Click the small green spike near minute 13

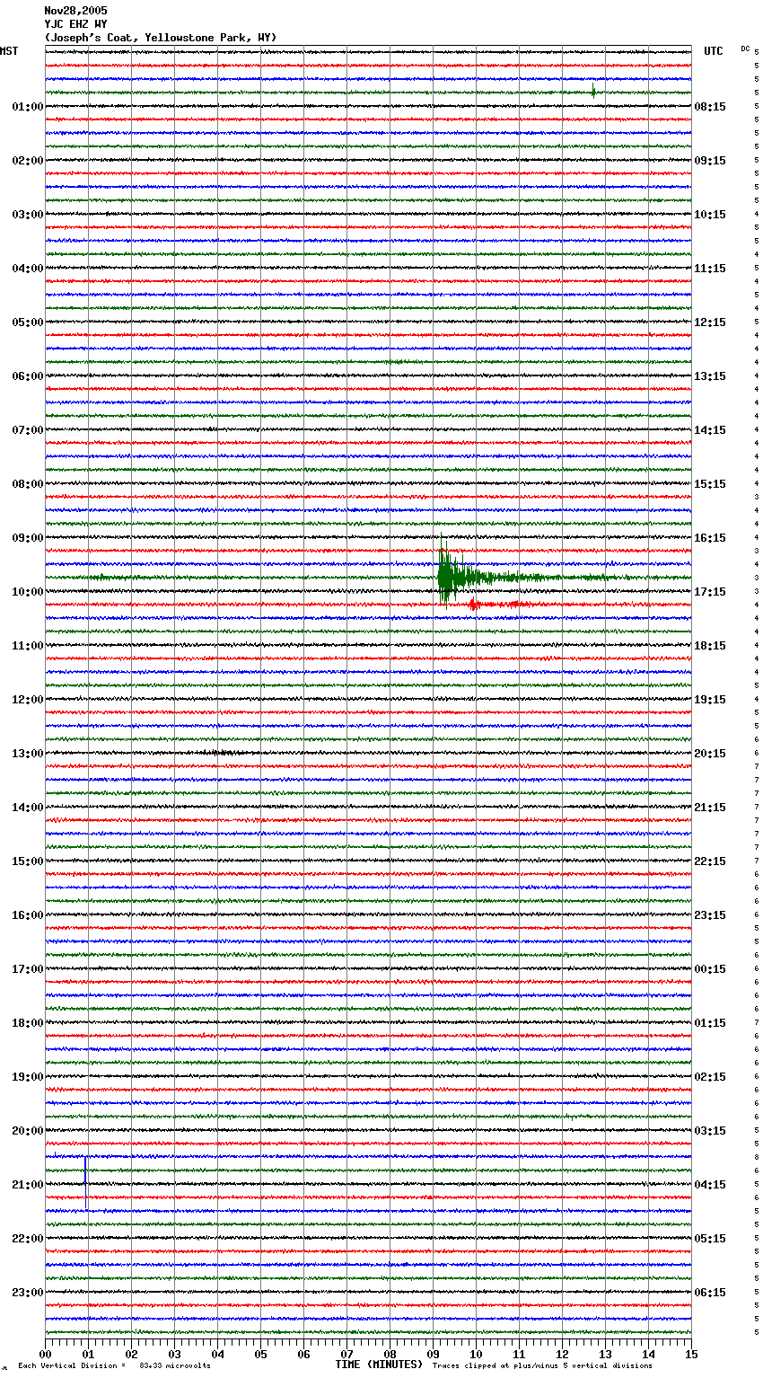tap(593, 90)
